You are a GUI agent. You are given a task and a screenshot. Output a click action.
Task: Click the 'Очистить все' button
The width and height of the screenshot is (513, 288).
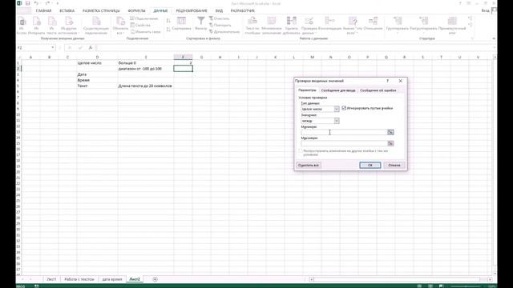[x=308, y=166]
